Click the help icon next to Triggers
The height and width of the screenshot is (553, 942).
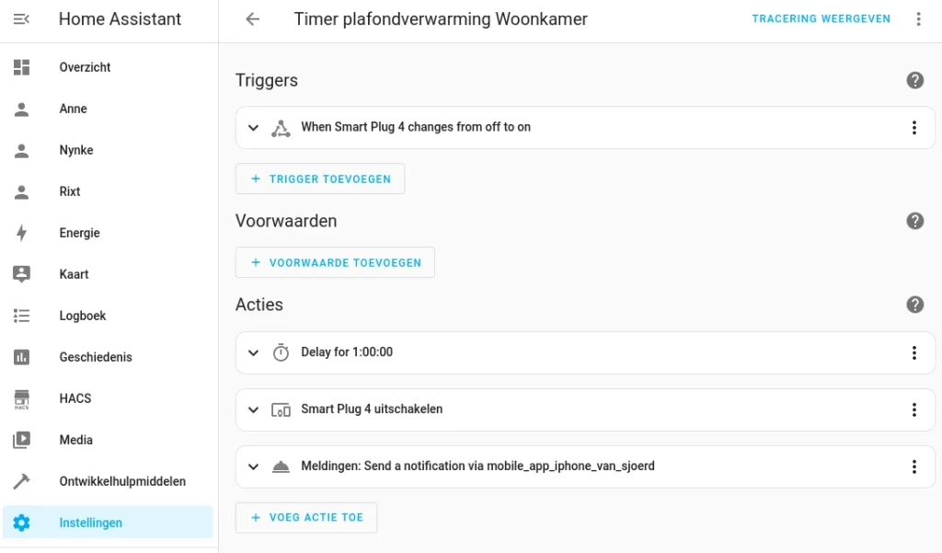pyautogui.click(x=914, y=80)
